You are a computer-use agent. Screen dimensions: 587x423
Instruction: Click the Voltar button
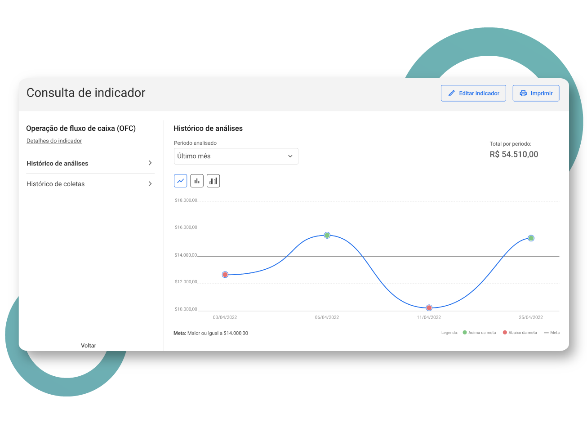[89, 345]
